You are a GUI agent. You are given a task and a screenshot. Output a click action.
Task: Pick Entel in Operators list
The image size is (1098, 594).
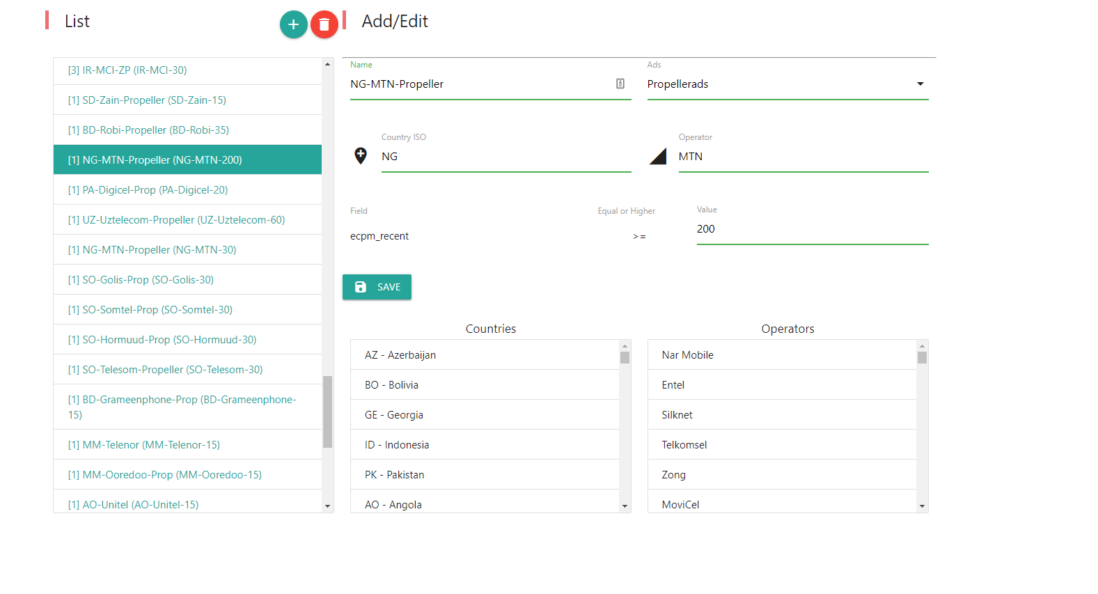782,385
